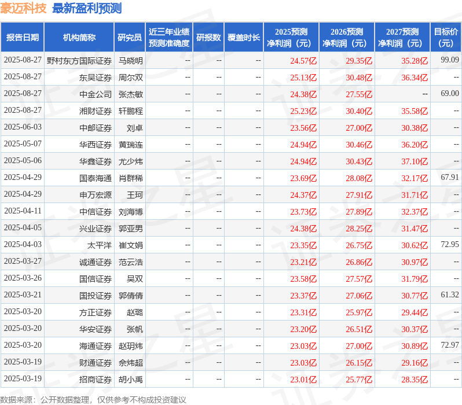Click the 99.09 target price cell

450,60
